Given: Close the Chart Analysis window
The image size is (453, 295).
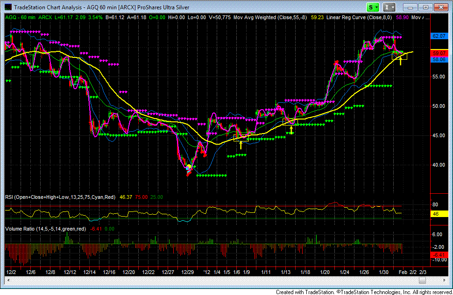Looking at the screenshot, I should [441, 7].
